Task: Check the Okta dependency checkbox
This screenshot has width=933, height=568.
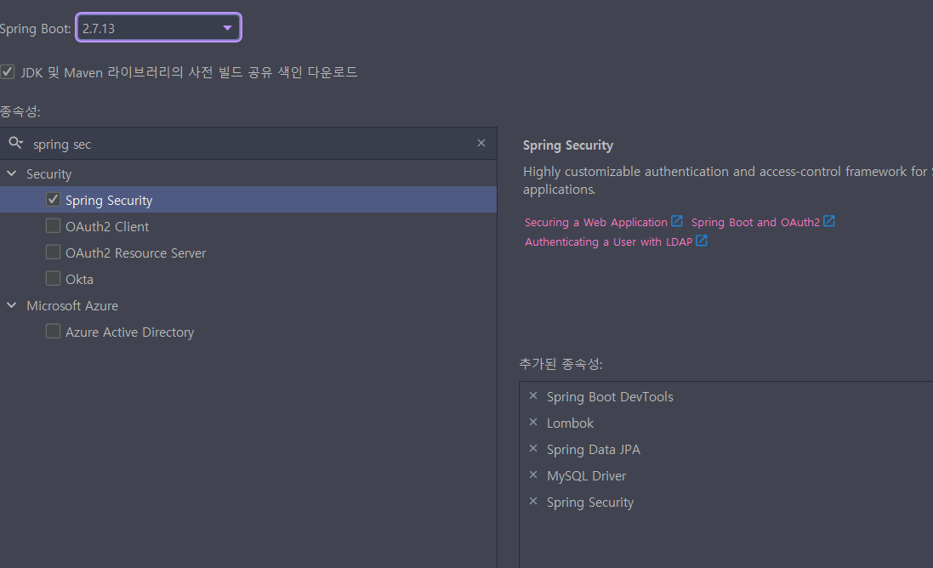Action: [53, 278]
